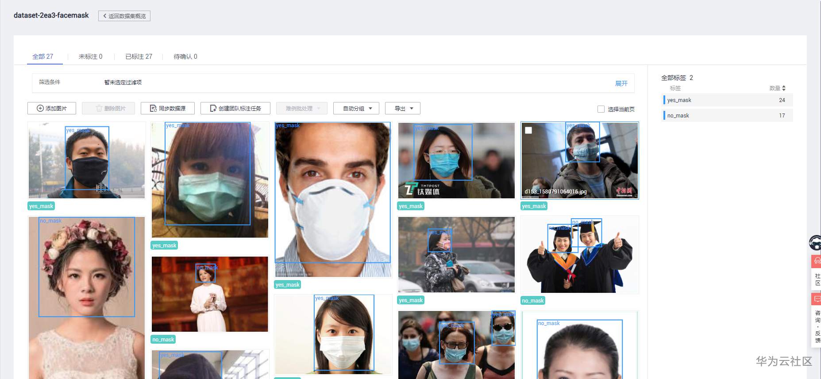
Task: Open the woman with flower crown photo
Action: click(x=87, y=297)
